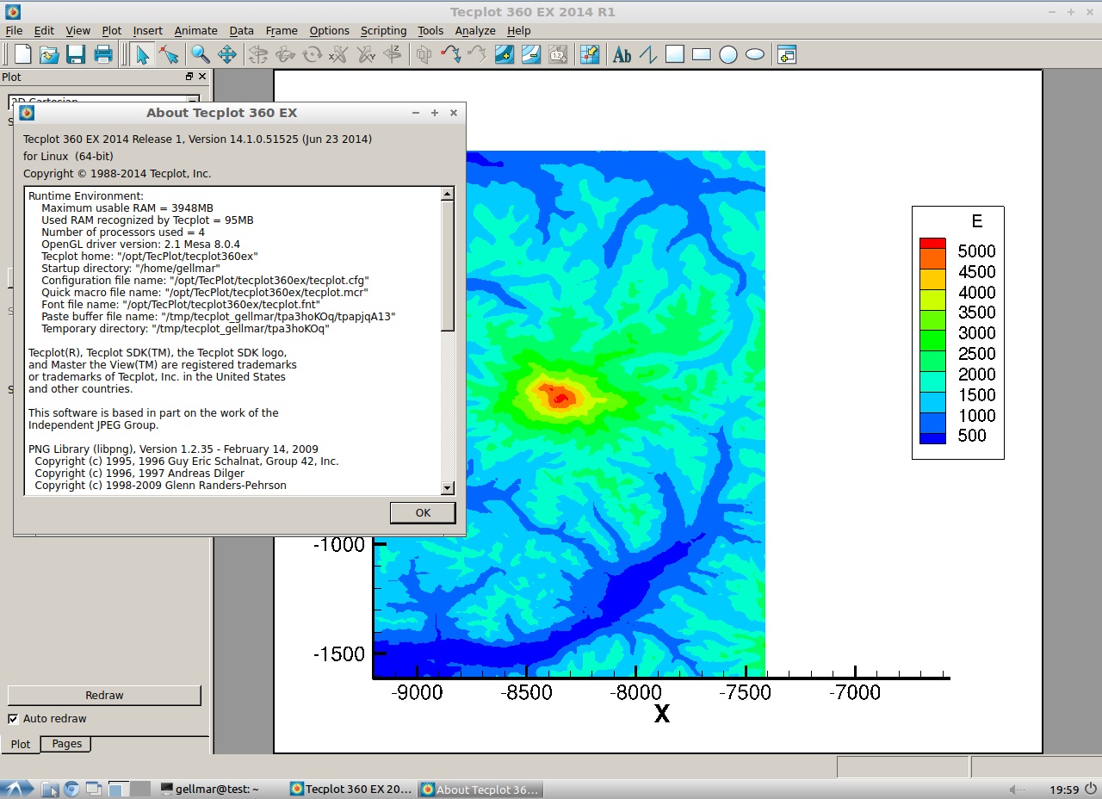Viewport: 1102px width, 799px height.
Task: Click the X axis title
Action: point(661,714)
